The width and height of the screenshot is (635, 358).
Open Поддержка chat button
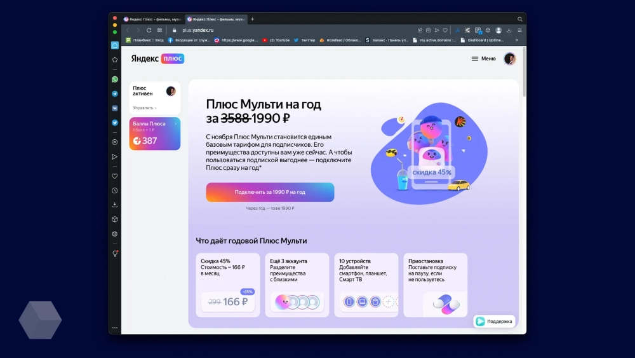494,322
